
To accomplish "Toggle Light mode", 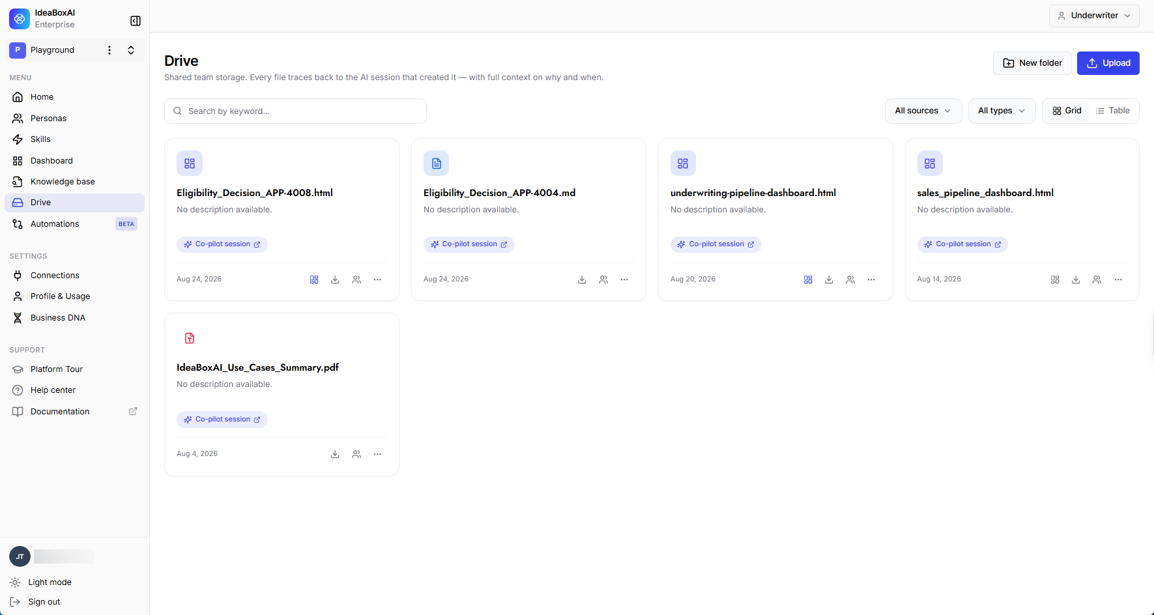I will tap(41, 582).
